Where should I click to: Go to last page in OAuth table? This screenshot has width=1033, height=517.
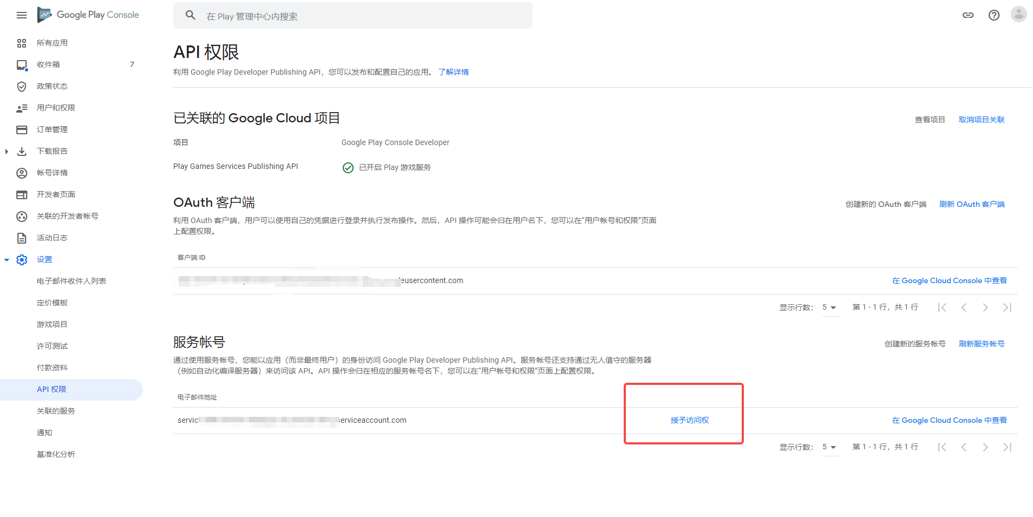[x=1007, y=307]
